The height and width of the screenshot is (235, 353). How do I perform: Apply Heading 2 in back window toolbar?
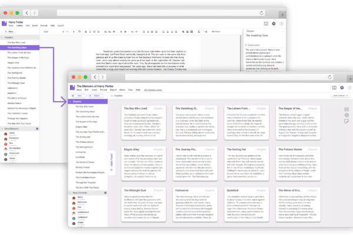click(109, 32)
